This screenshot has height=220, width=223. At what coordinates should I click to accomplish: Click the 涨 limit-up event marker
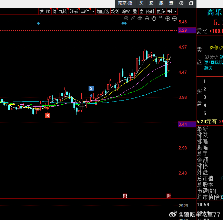point(169,196)
